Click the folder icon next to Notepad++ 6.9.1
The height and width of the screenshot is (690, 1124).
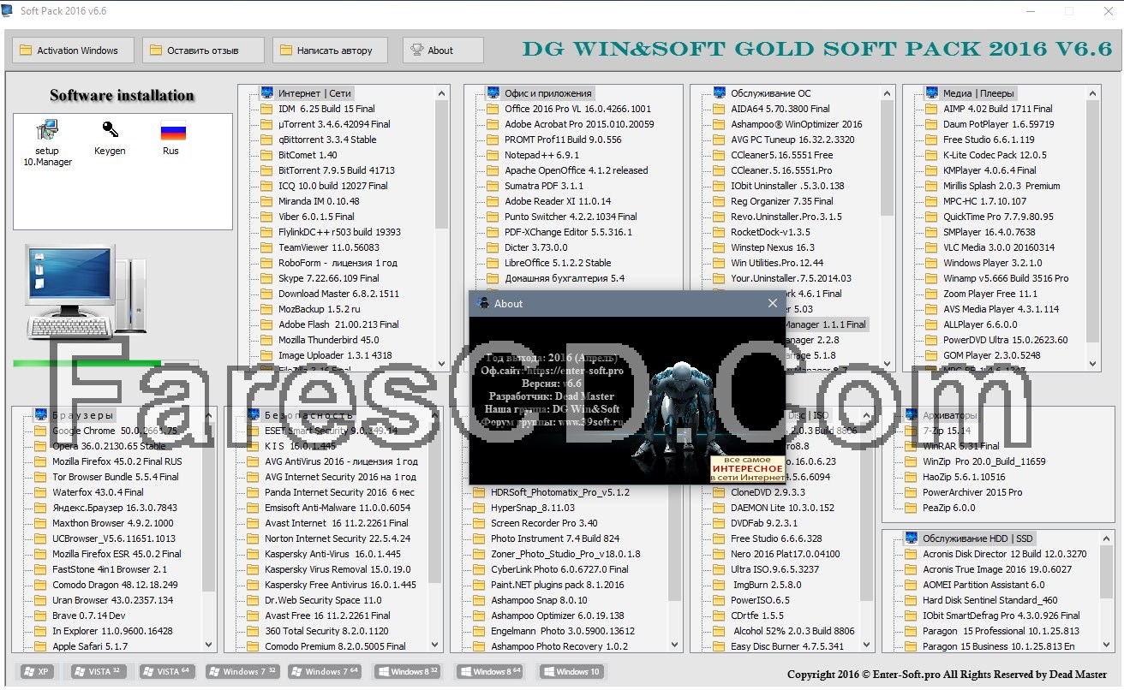493,155
